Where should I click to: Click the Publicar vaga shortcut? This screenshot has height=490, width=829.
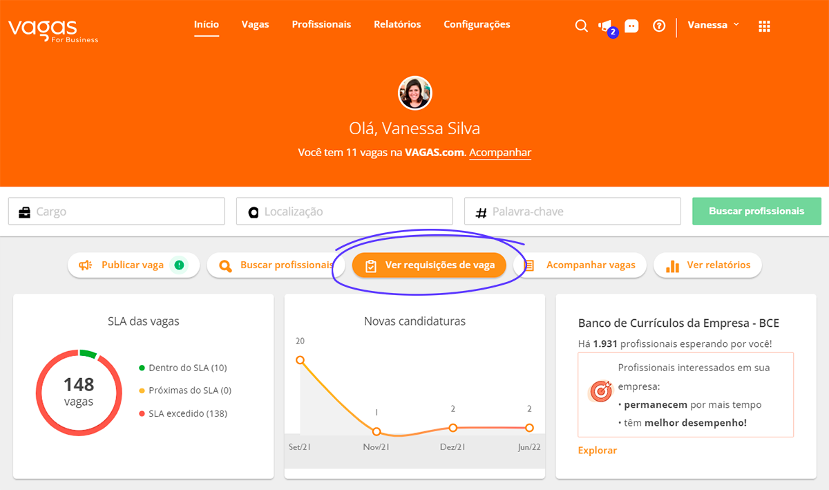coord(133,265)
